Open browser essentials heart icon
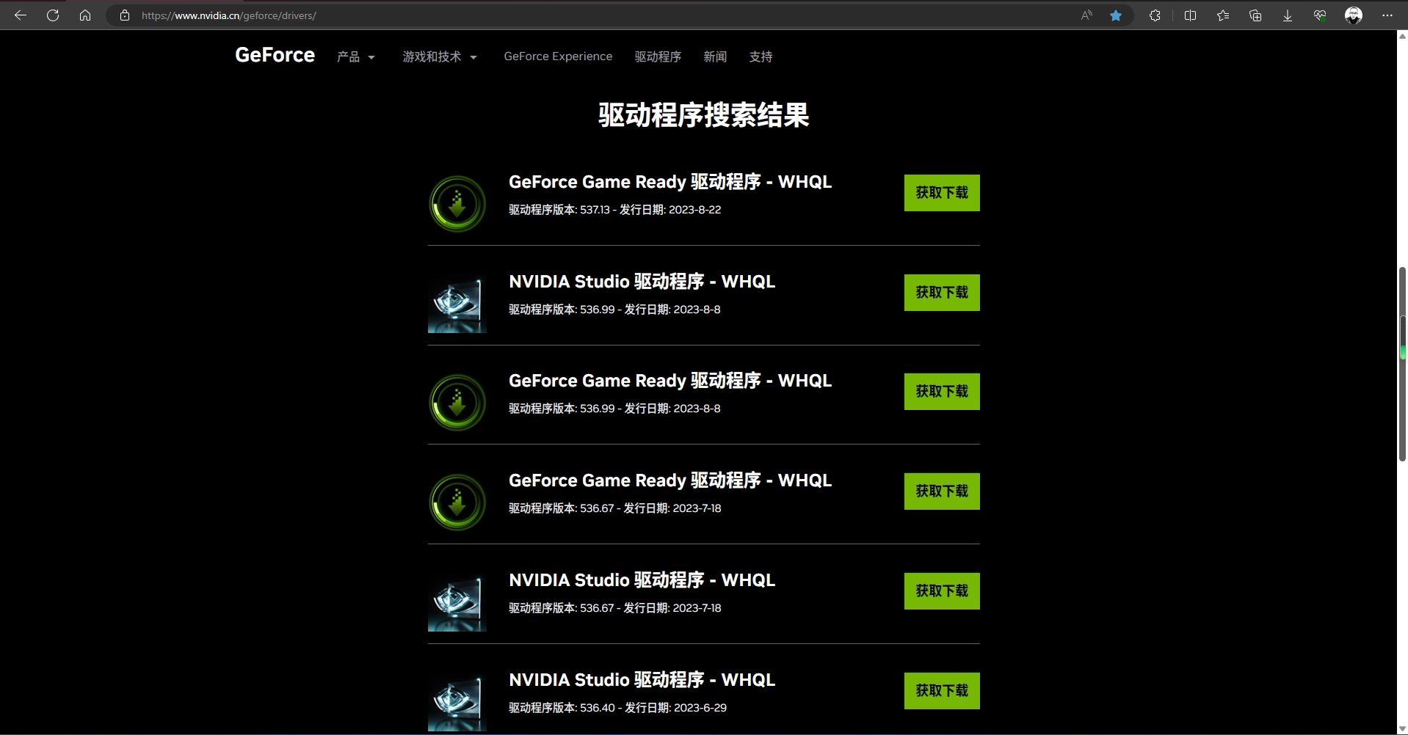The image size is (1408, 735). pyautogui.click(x=1320, y=15)
